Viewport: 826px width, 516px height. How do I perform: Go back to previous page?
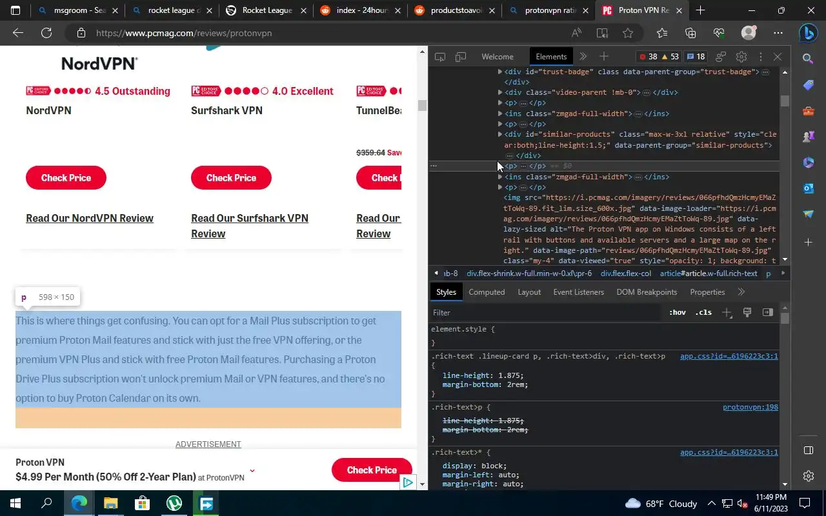tap(18, 33)
